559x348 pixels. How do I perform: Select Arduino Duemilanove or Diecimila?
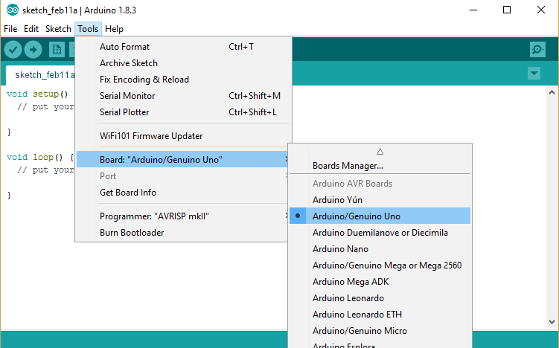point(380,233)
